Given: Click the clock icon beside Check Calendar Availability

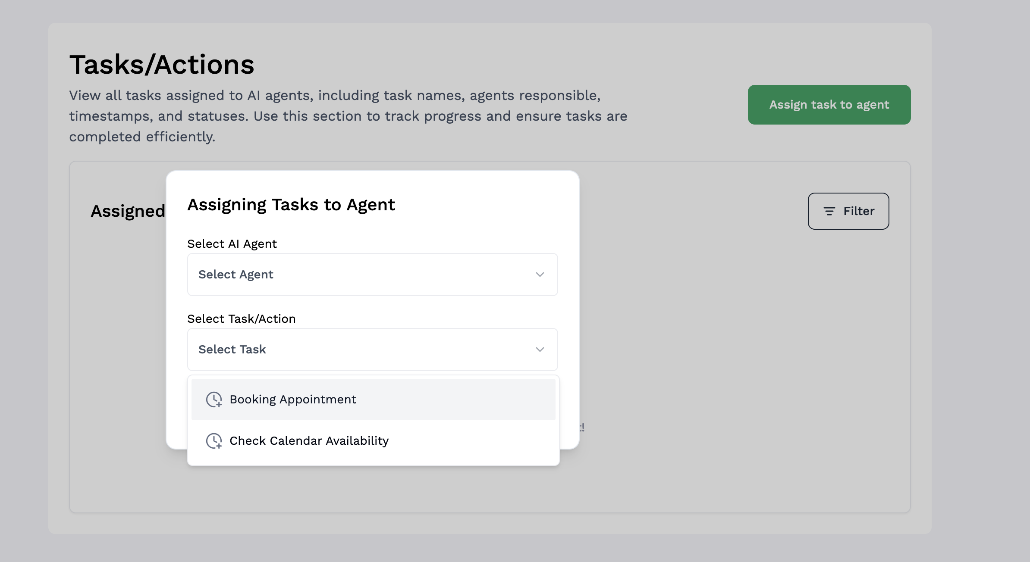Looking at the screenshot, I should pos(214,441).
